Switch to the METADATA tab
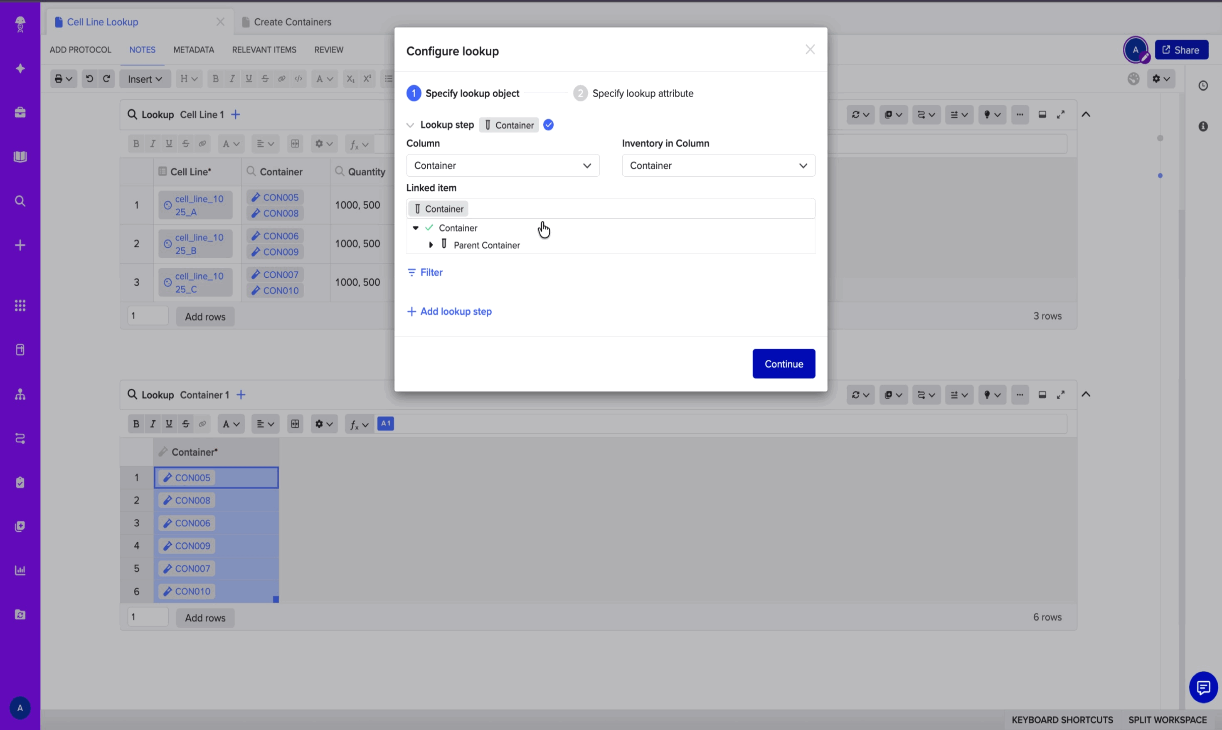Viewport: 1222px width, 730px height. 193,49
